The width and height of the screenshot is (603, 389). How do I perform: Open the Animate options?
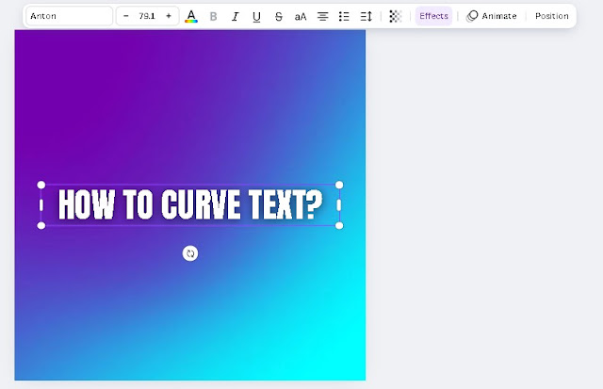(x=492, y=16)
